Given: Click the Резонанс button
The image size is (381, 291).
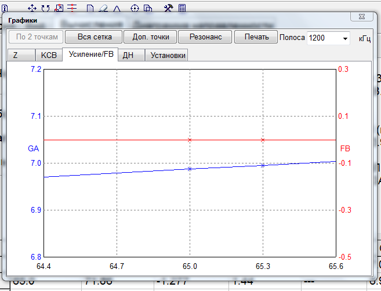Looking at the screenshot, I should click(x=205, y=37).
